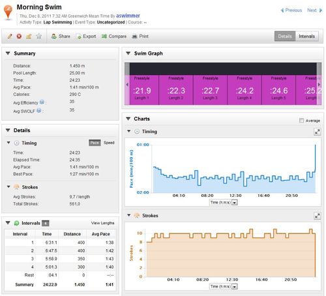Collapse the Strokes chart section
This screenshot has height=296, width=326.
click(x=129, y=215)
